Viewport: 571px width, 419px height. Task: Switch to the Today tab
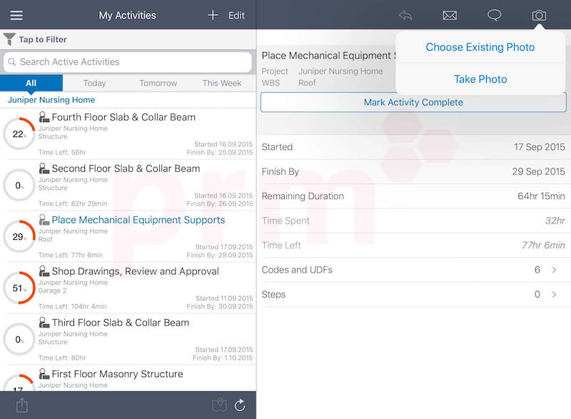pyautogui.click(x=94, y=83)
